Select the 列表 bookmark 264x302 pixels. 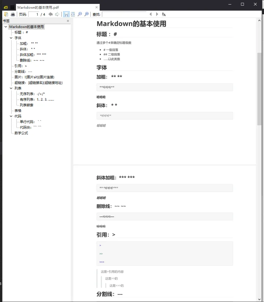point(18,88)
